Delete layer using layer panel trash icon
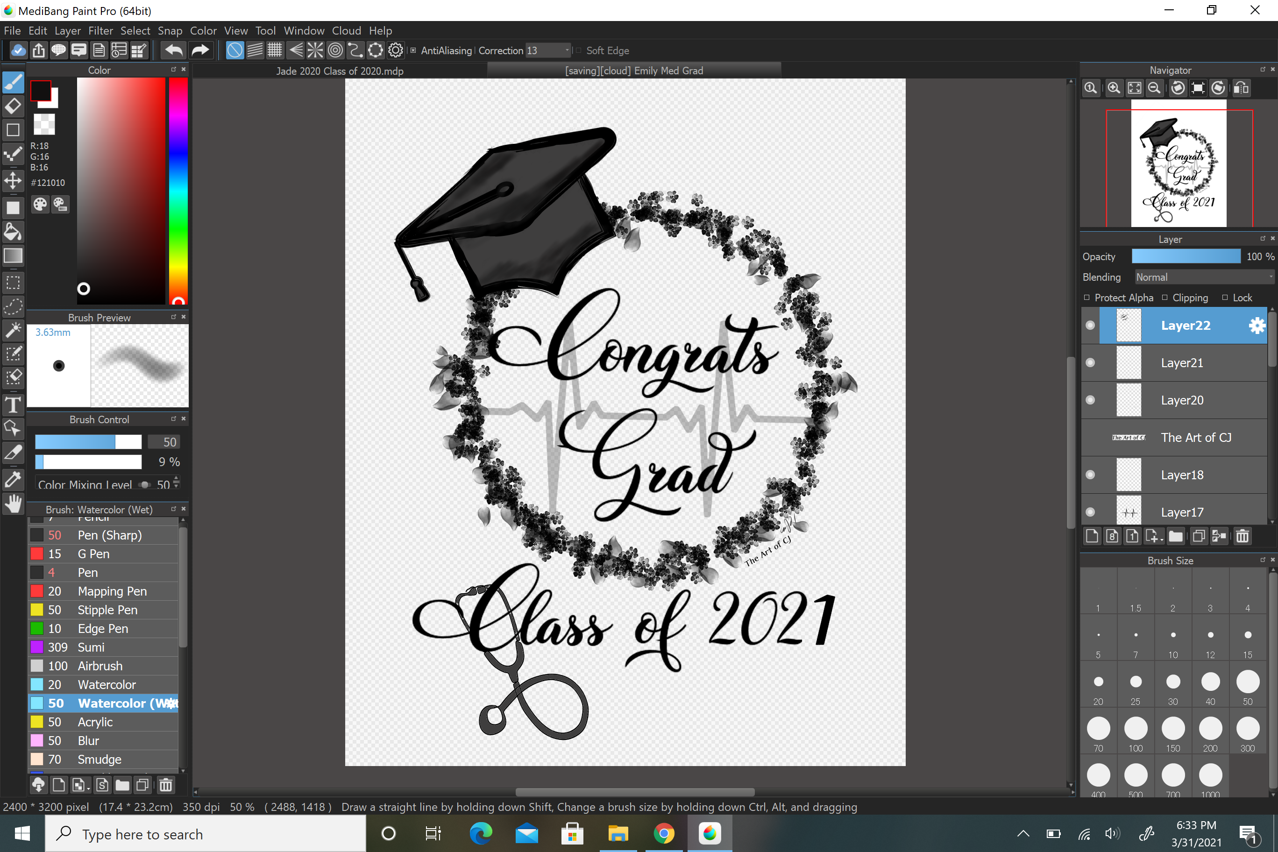This screenshot has height=852, width=1278. pos(1242,537)
